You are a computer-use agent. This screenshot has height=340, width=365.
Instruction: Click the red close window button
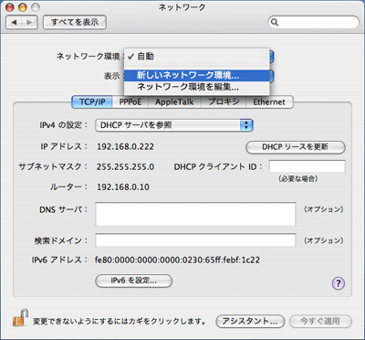point(10,7)
